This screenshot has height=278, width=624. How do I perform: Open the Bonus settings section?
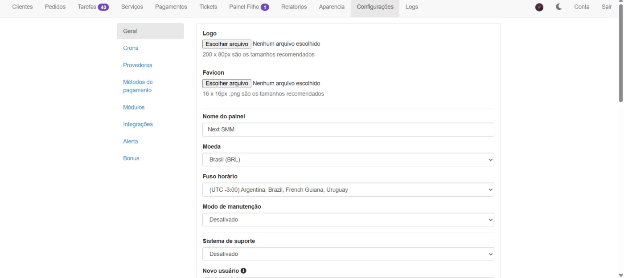point(131,158)
